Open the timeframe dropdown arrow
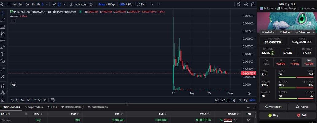 [x=47, y=4]
